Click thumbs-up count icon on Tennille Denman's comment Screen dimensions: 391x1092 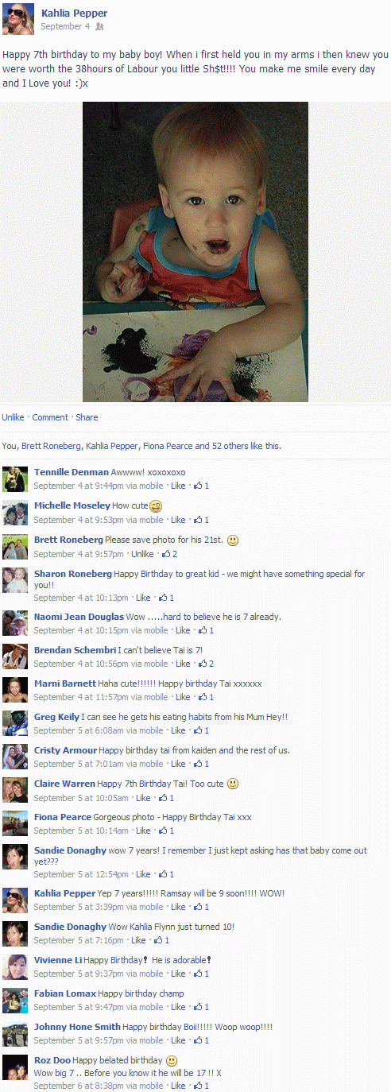pos(199,485)
